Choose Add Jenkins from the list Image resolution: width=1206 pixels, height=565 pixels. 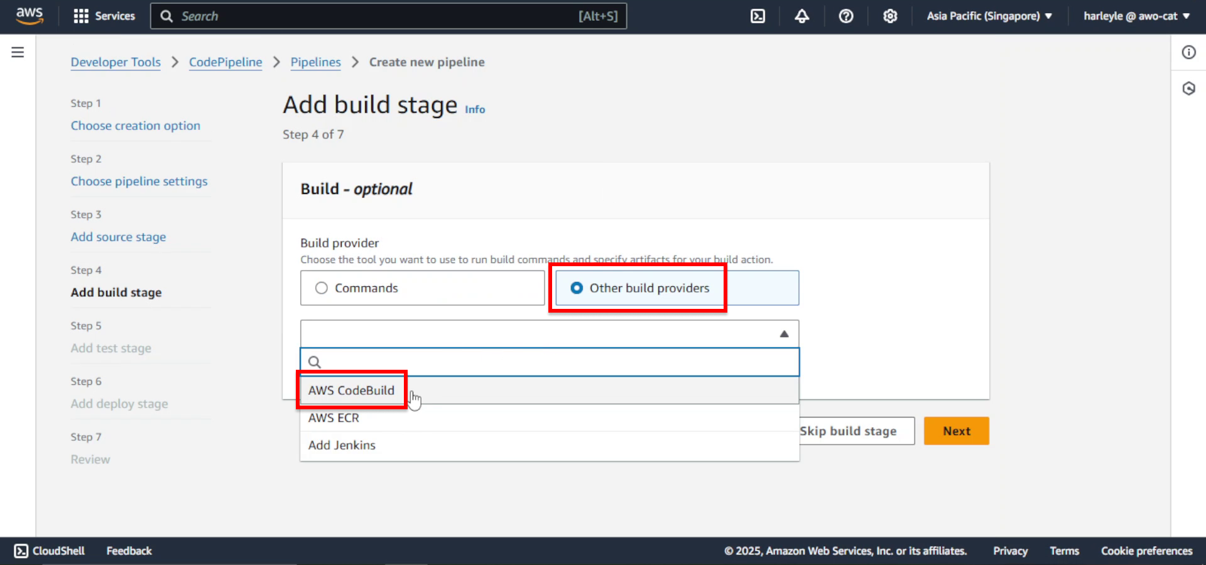[x=550, y=445]
